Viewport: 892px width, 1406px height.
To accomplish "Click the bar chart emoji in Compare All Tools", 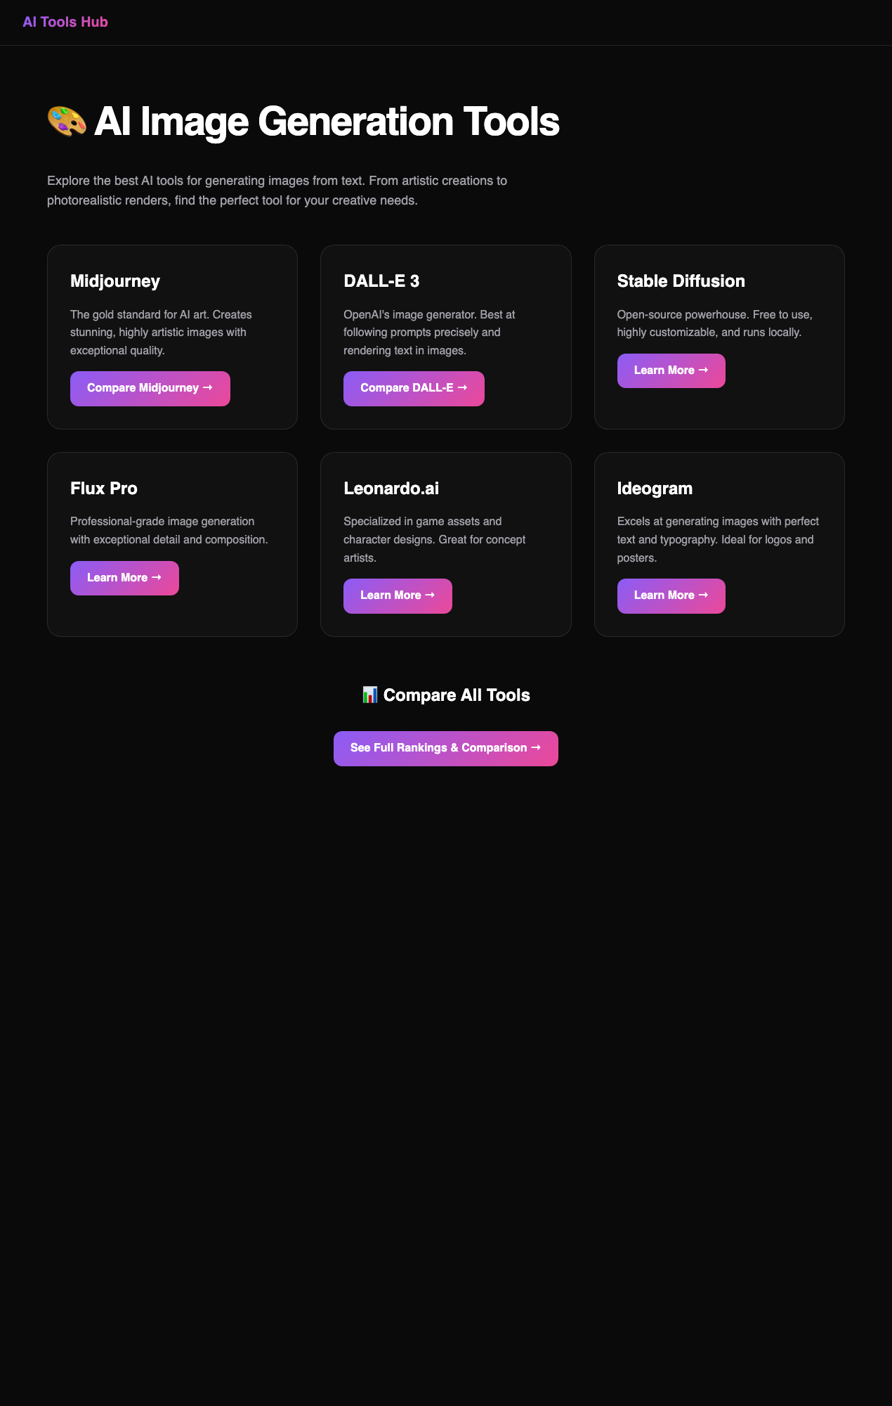I will 369,694.
